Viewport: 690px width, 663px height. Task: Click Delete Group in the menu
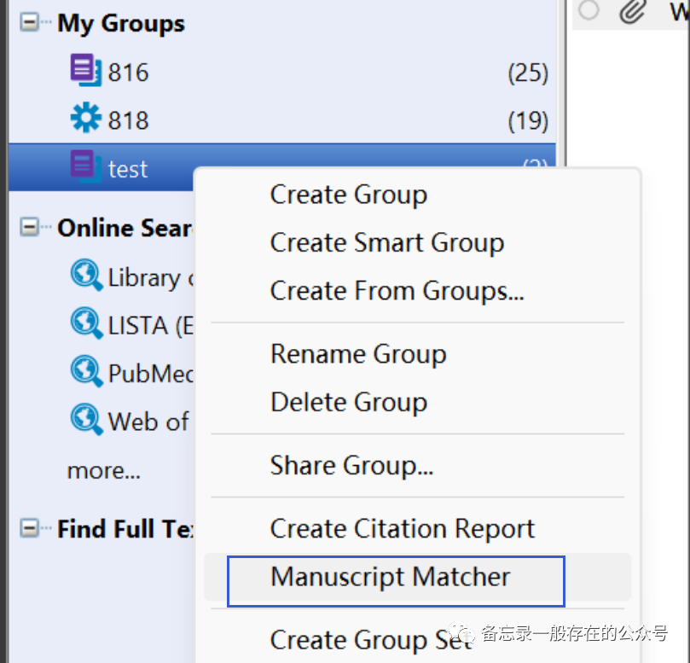point(348,401)
